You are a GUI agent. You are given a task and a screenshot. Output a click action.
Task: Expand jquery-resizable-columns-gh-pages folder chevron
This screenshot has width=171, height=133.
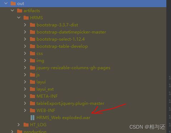coord(25,68)
